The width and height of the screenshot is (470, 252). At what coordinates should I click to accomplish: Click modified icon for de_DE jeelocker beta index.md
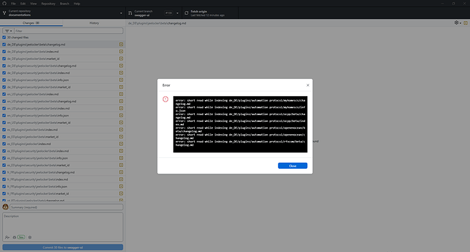tap(121, 52)
